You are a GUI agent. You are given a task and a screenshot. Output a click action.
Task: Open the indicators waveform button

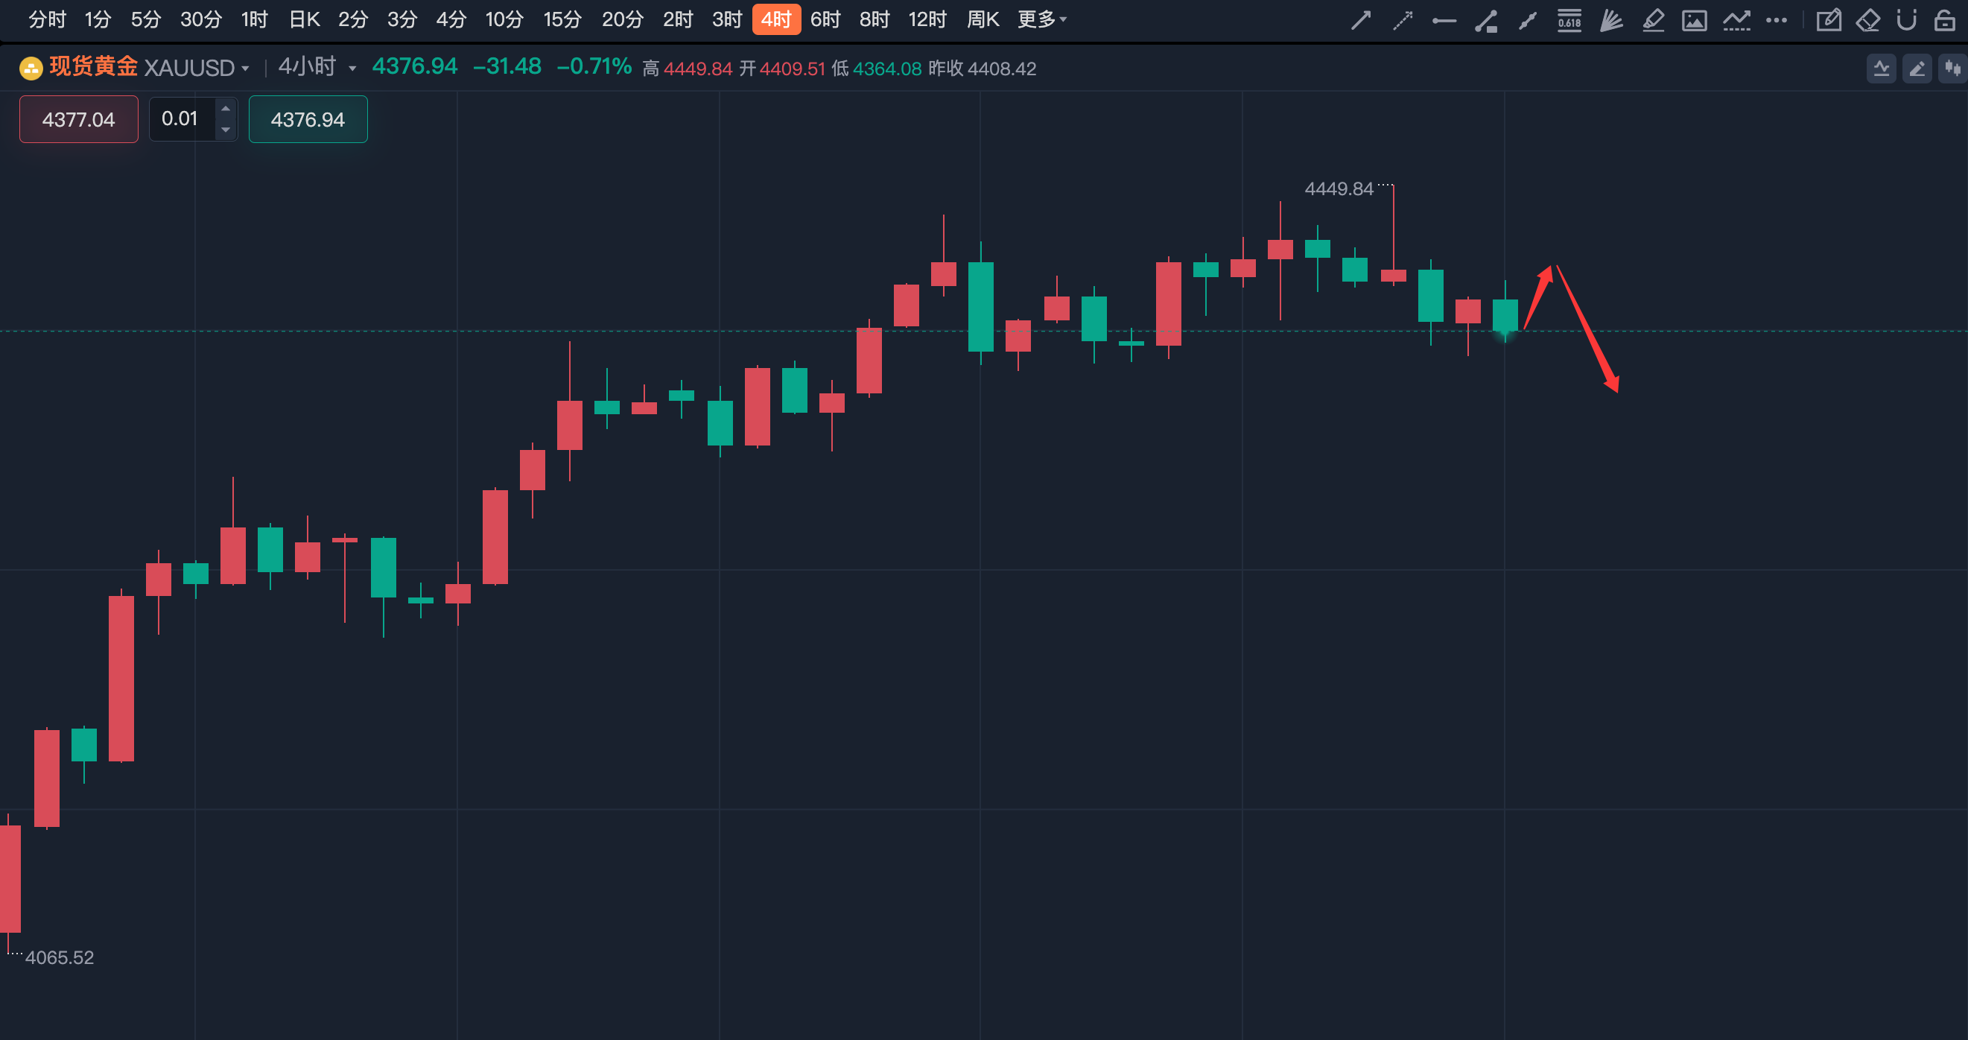pos(1882,69)
